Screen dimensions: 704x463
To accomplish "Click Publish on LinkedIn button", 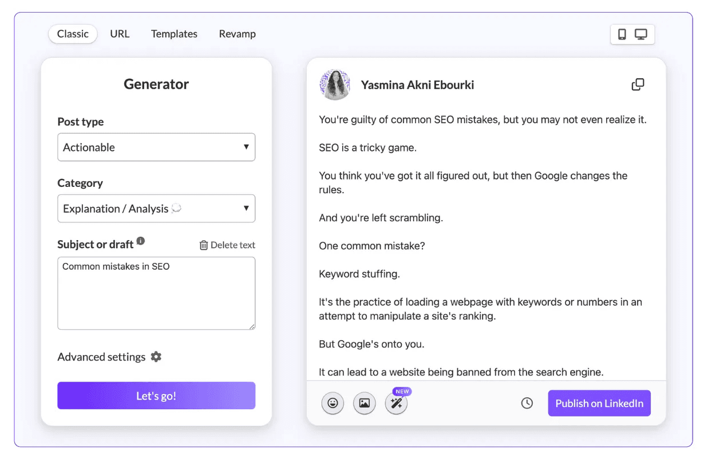I will [599, 403].
